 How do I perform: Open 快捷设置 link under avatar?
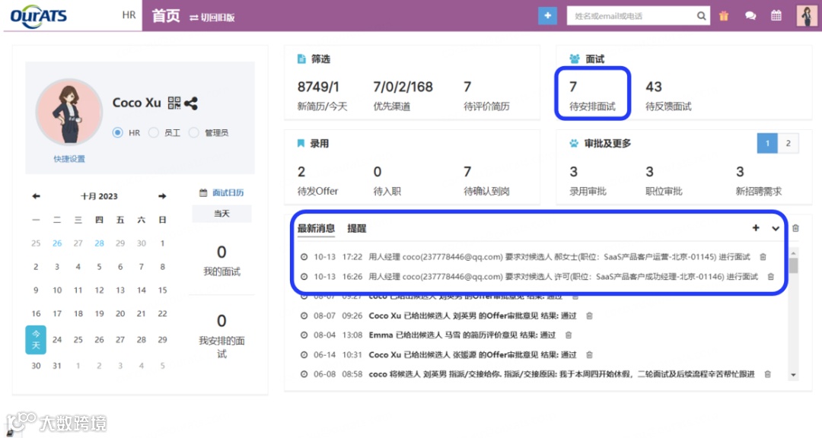point(69,159)
